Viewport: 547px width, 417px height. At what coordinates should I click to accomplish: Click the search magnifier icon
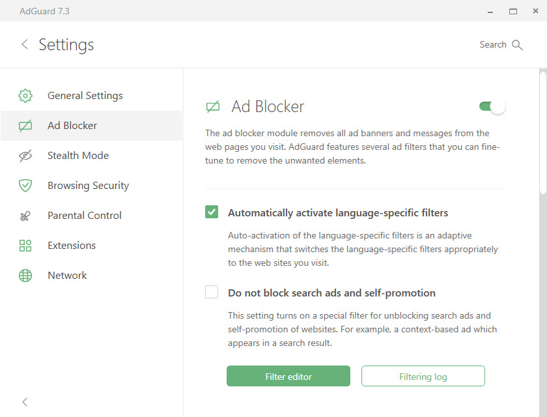tap(517, 45)
